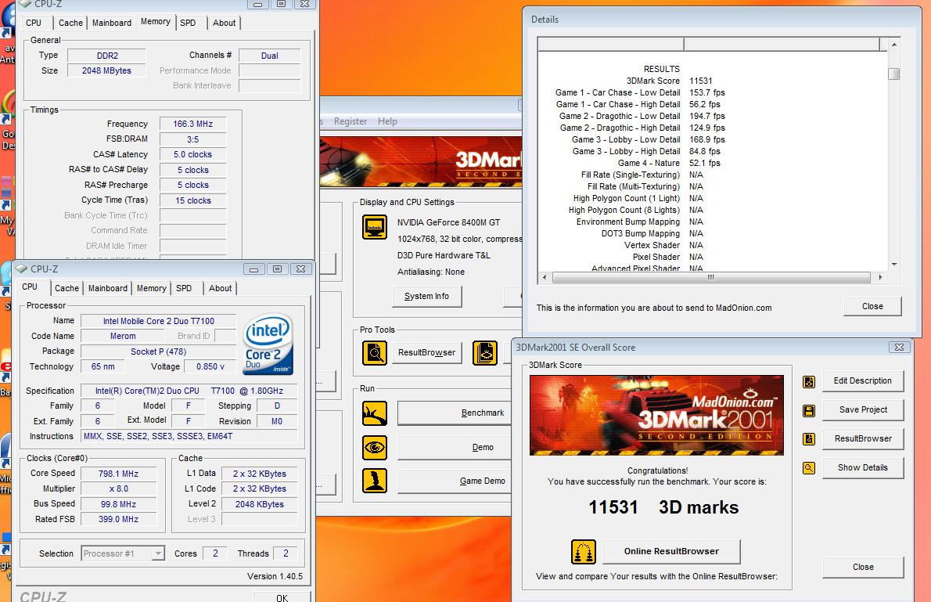Click the Display settings monitor icon

click(375, 226)
